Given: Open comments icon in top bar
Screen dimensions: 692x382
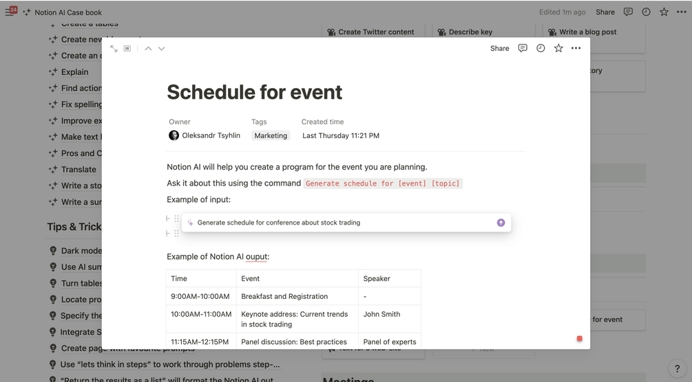Looking at the screenshot, I should (x=628, y=12).
